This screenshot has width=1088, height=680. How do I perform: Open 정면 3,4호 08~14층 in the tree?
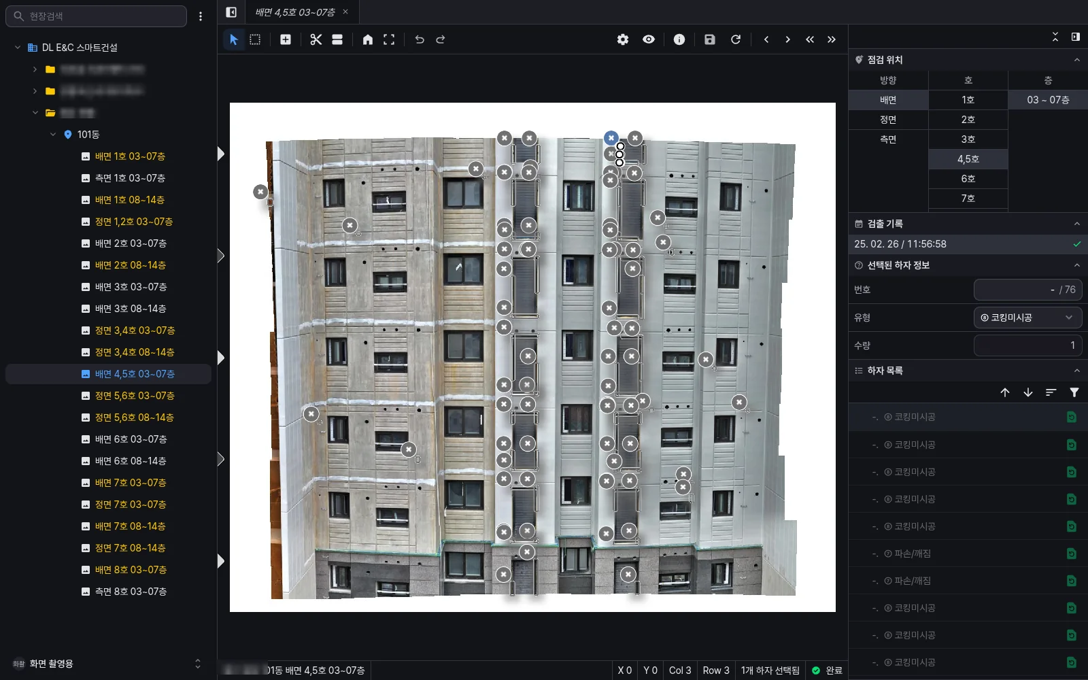tap(135, 352)
